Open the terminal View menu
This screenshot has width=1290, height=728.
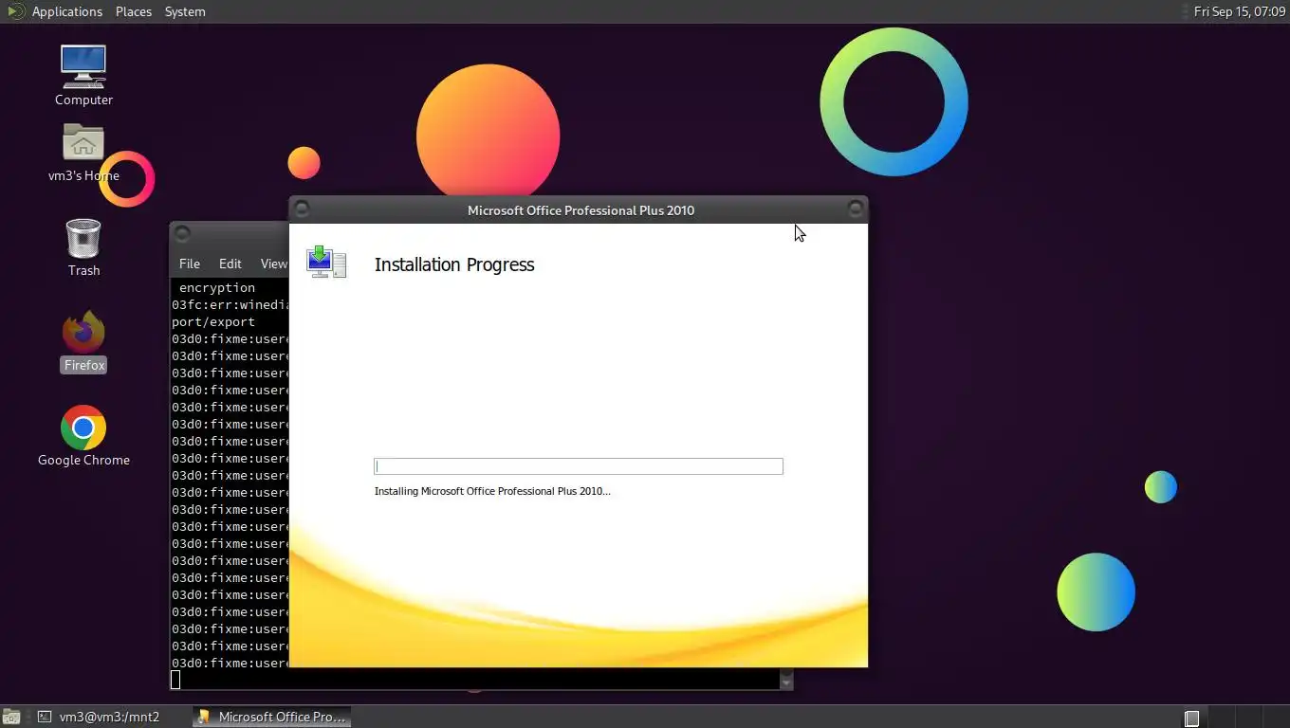coord(273,264)
